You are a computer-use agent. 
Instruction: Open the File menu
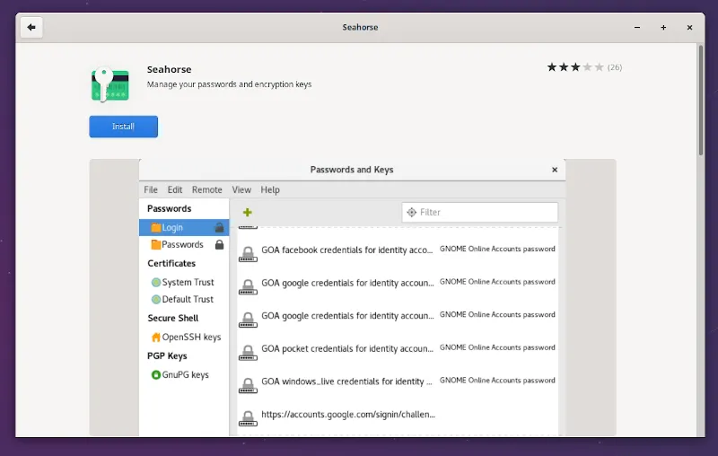pos(151,190)
